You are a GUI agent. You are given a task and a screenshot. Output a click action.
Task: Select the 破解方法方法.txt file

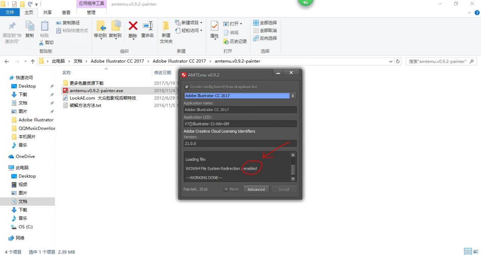tap(85, 106)
